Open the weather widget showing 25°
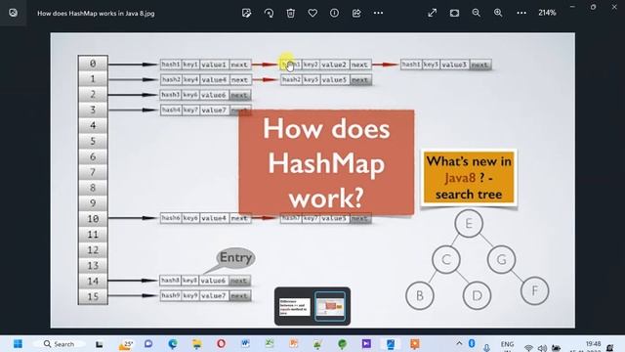The width and height of the screenshot is (625, 352). click(126, 344)
